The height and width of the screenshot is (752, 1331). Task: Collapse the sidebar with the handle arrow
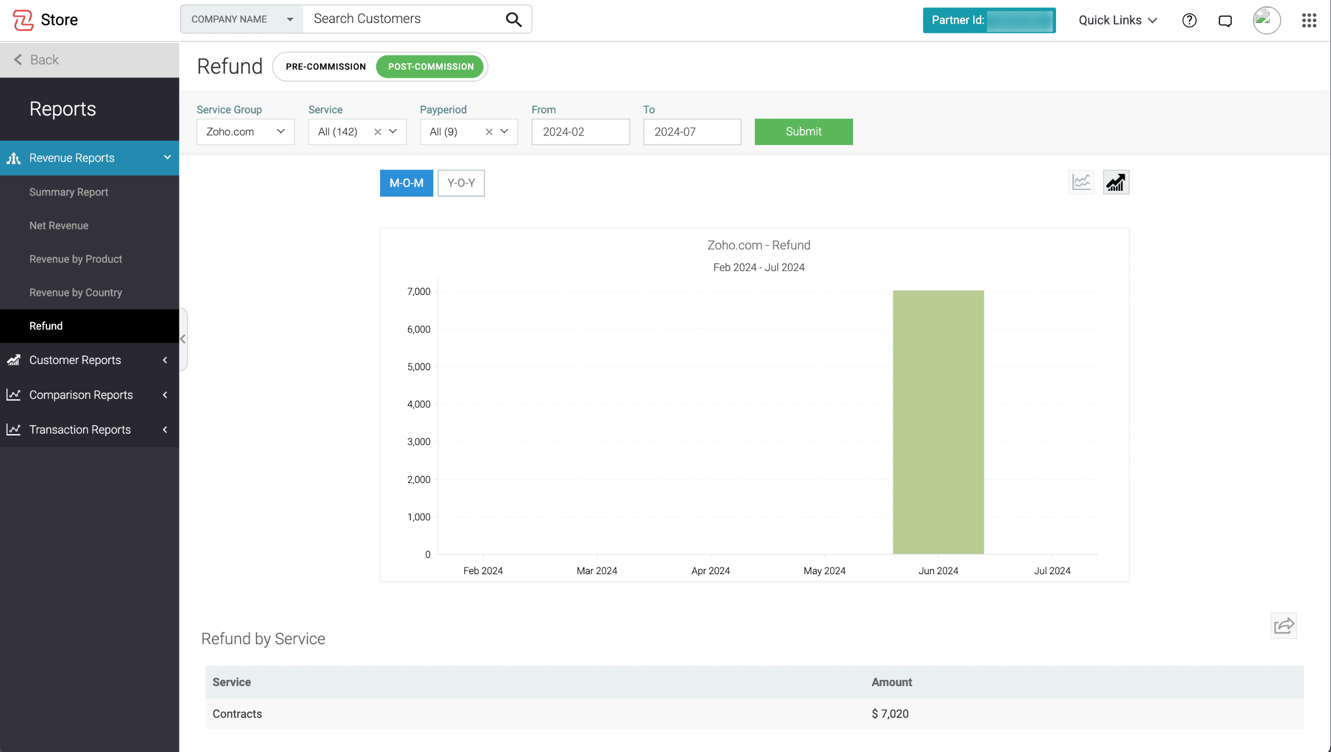pyautogui.click(x=183, y=339)
